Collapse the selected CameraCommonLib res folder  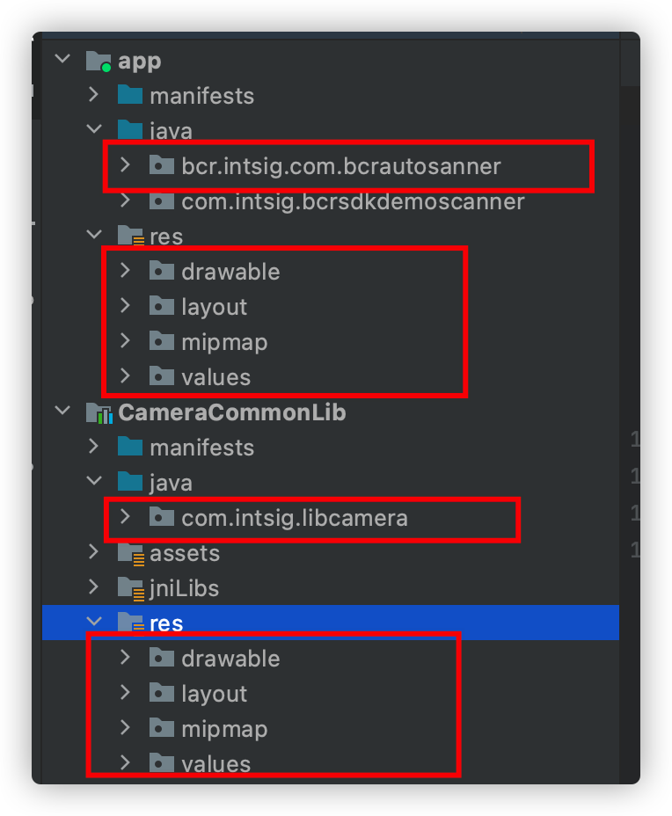[94, 621]
